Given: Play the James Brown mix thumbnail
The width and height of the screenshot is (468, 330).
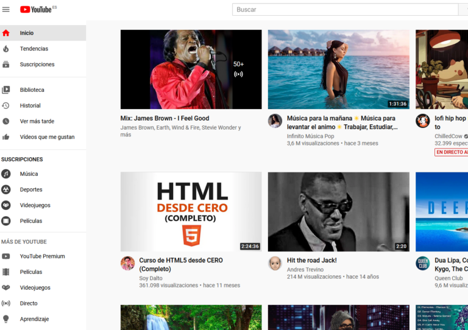Looking at the screenshot, I should 191,69.
